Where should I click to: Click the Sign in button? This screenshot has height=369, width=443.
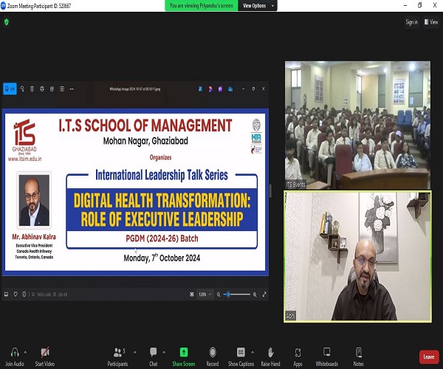(412, 22)
